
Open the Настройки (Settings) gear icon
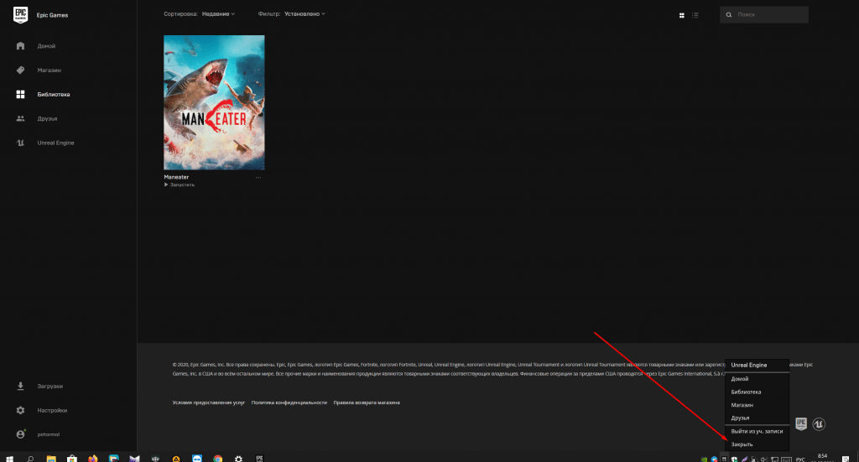[x=20, y=410]
